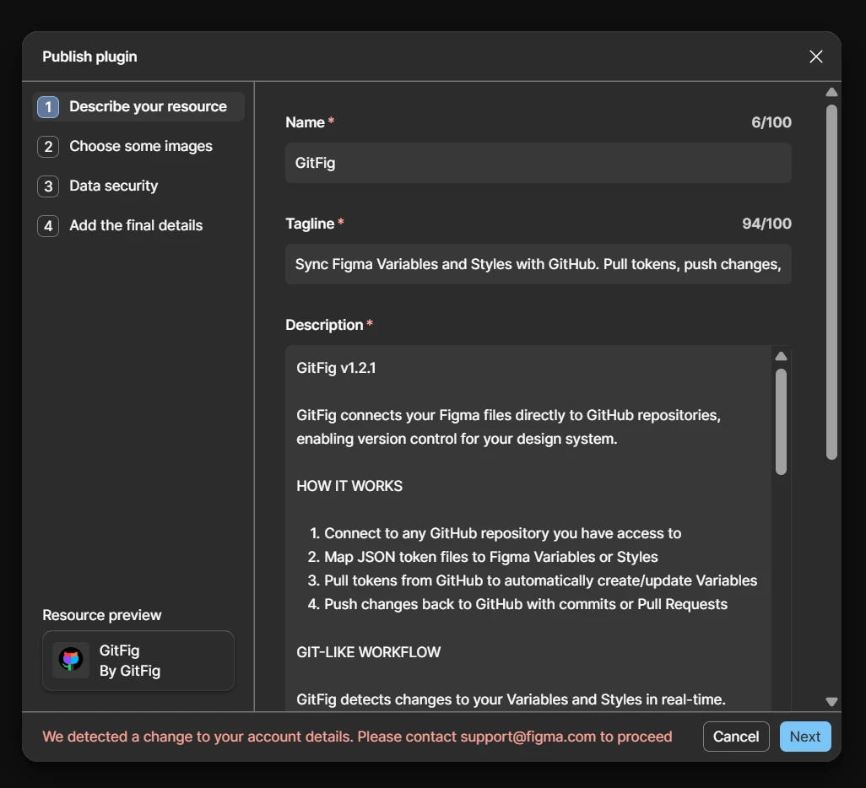Click the step 2 number badge
This screenshot has height=788, width=866.
pos(48,147)
